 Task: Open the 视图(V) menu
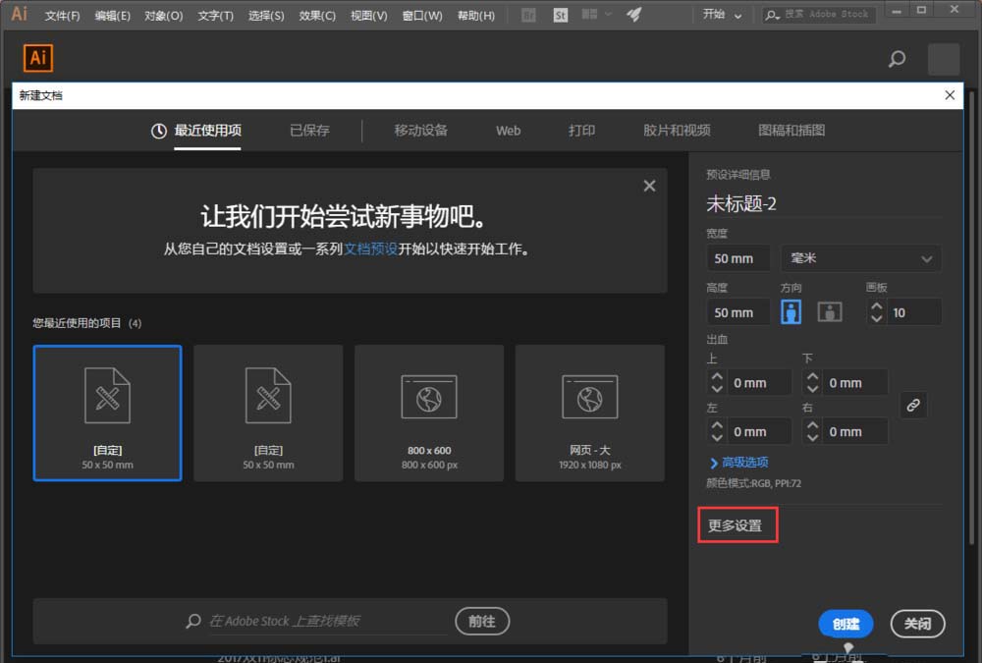pyautogui.click(x=369, y=15)
